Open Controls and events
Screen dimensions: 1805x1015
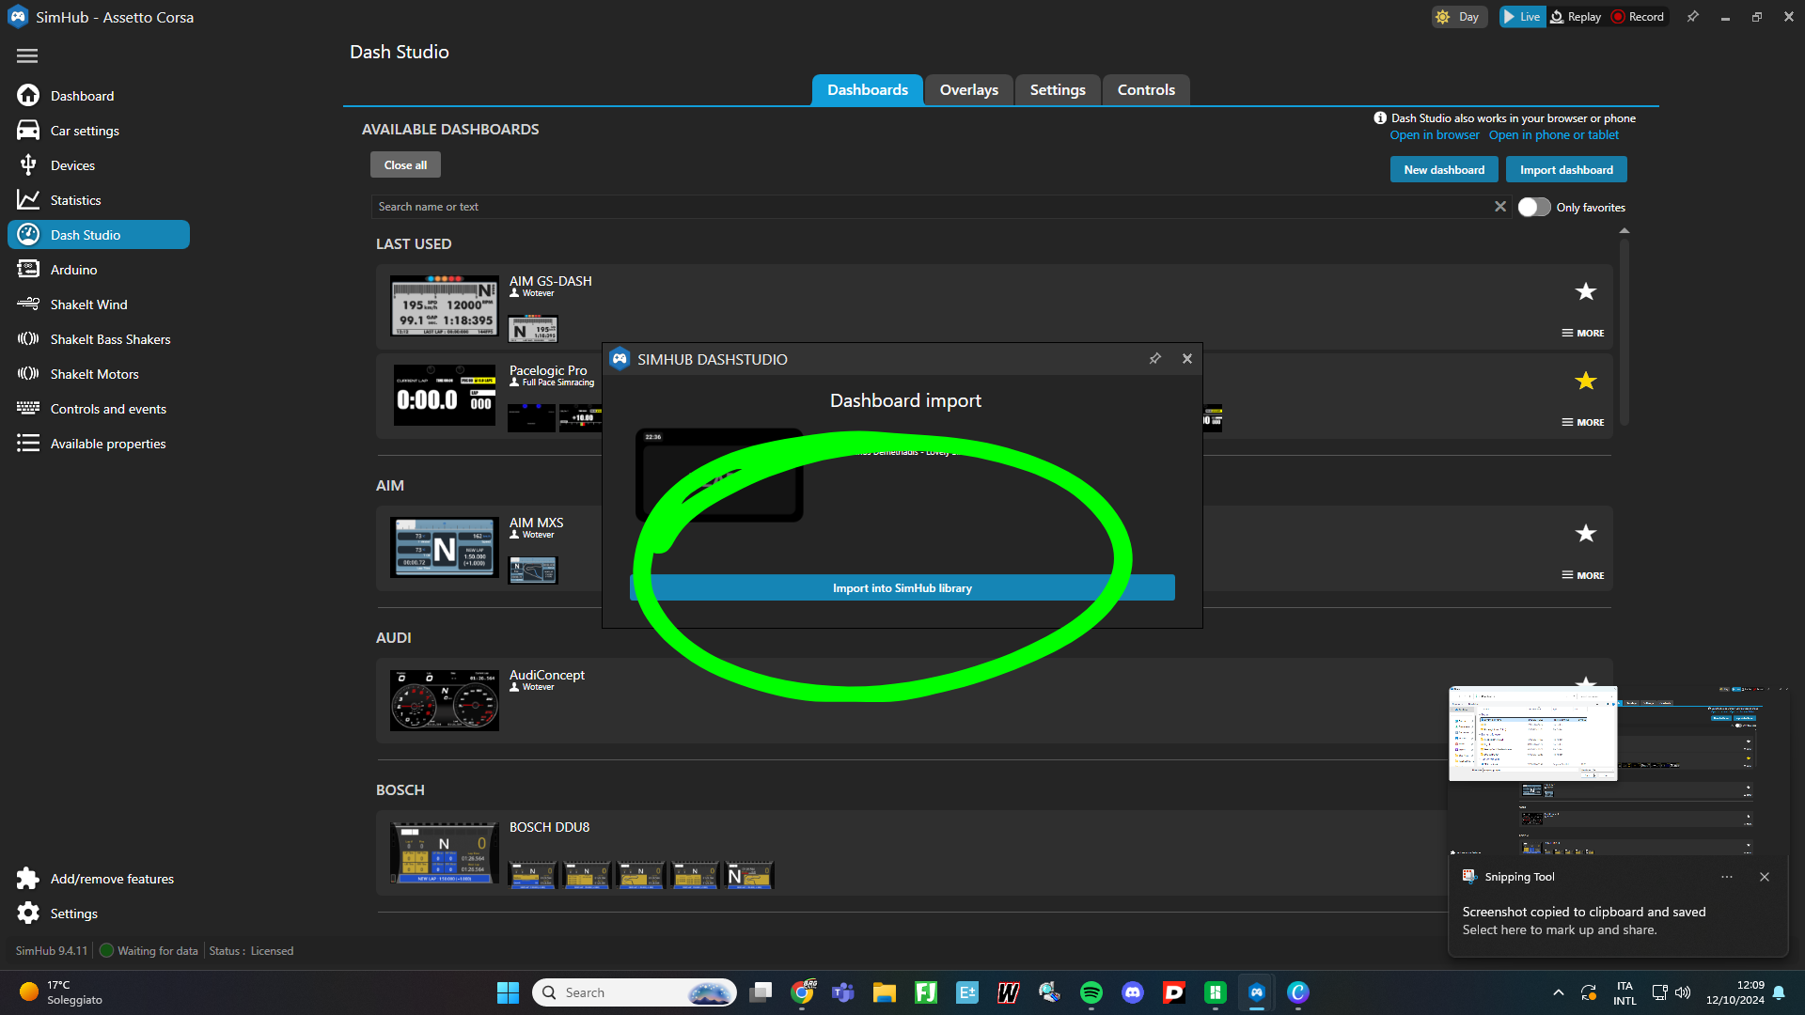tap(99, 409)
